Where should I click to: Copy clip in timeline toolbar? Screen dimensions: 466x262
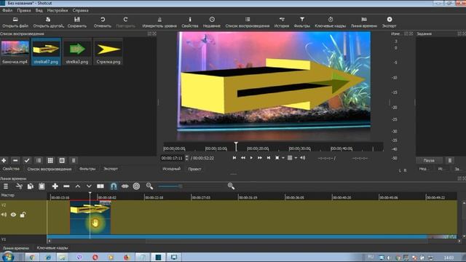pos(31,186)
